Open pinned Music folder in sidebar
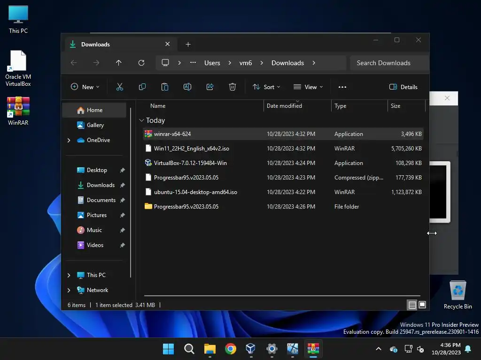The width and height of the screenshot is (481, 360). tap(94, 230)
